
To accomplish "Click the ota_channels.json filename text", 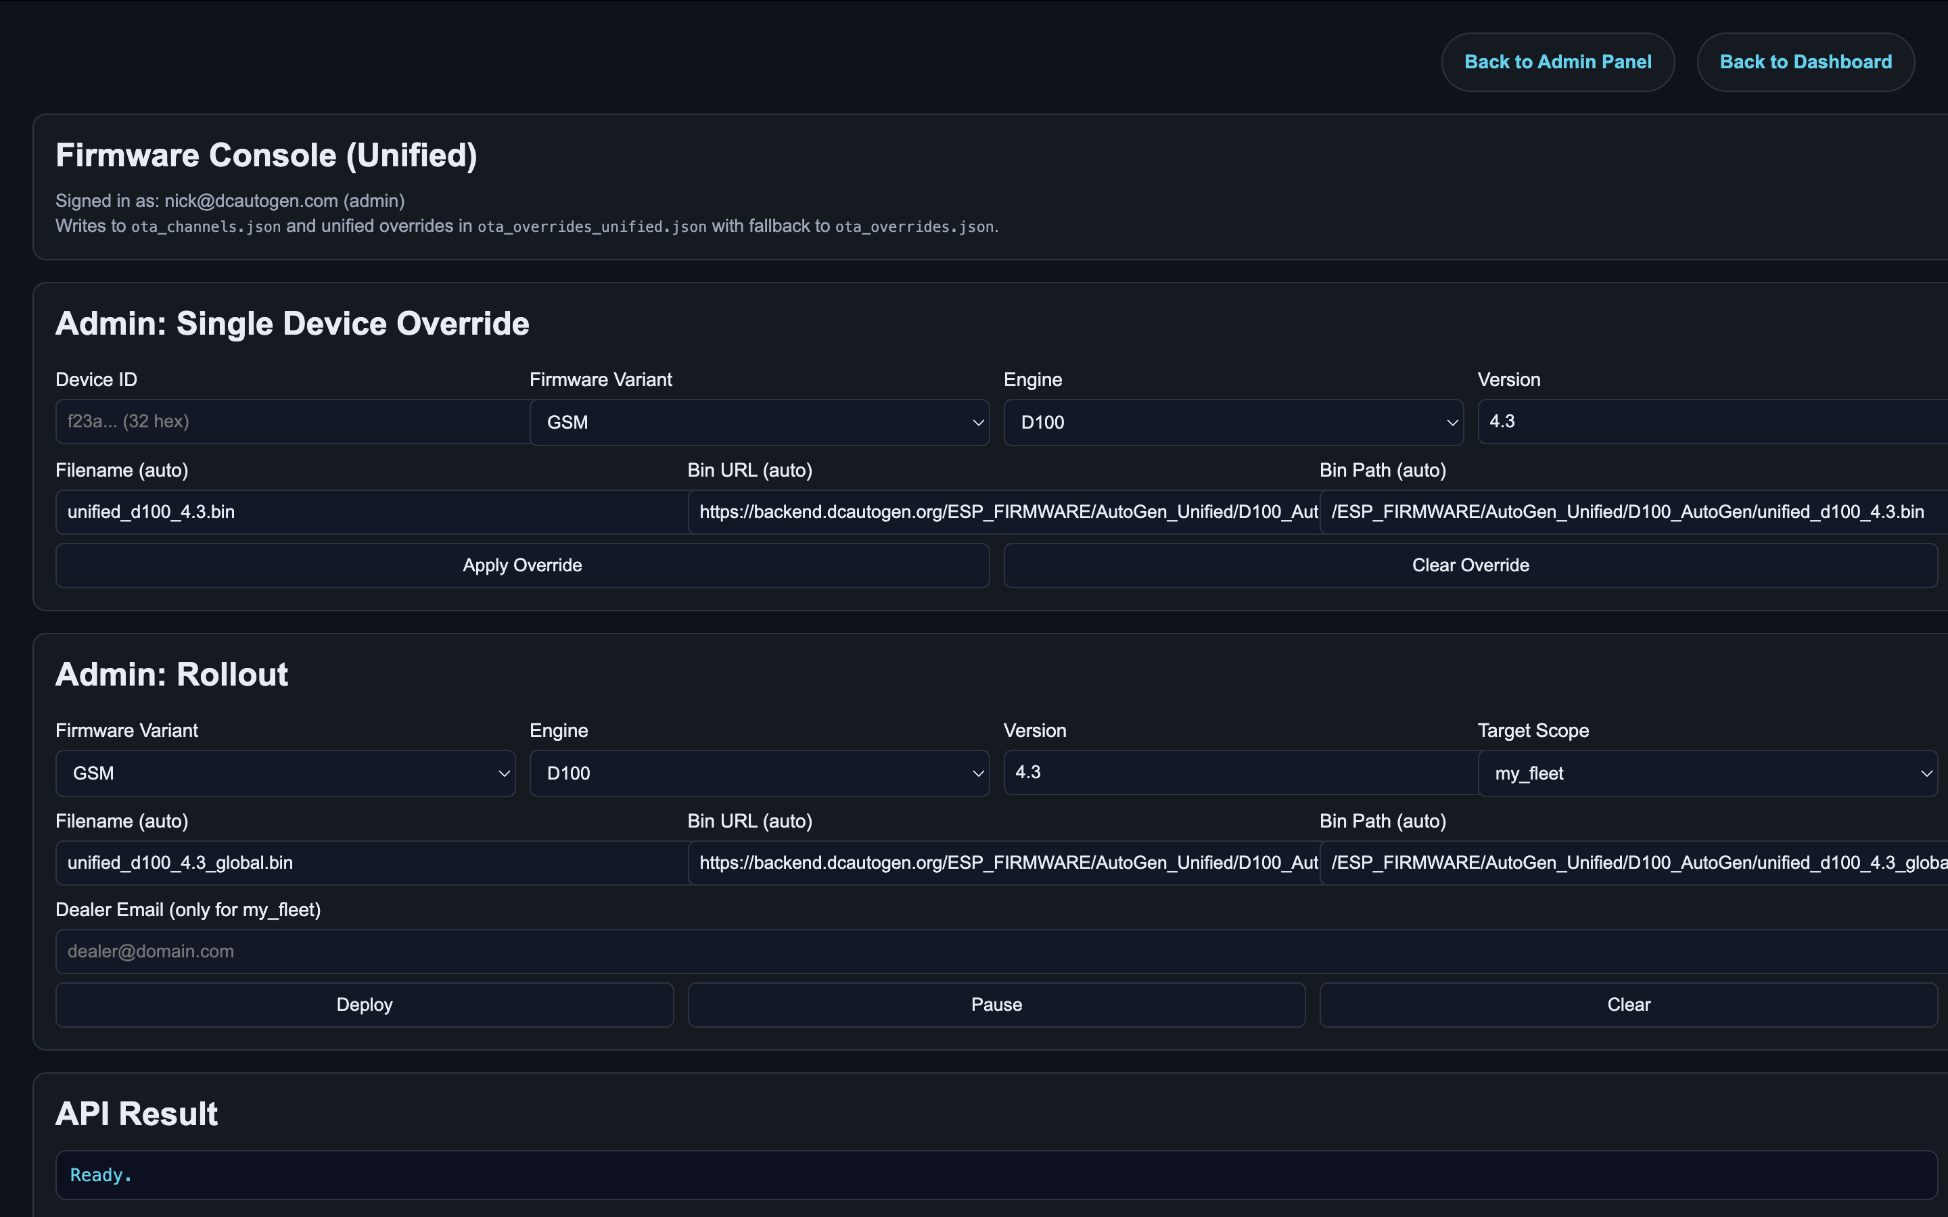I will [206, 227].
